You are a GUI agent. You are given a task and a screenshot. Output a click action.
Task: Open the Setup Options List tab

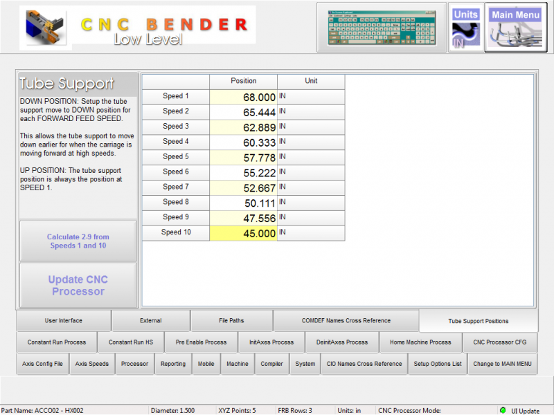(437, 363)
